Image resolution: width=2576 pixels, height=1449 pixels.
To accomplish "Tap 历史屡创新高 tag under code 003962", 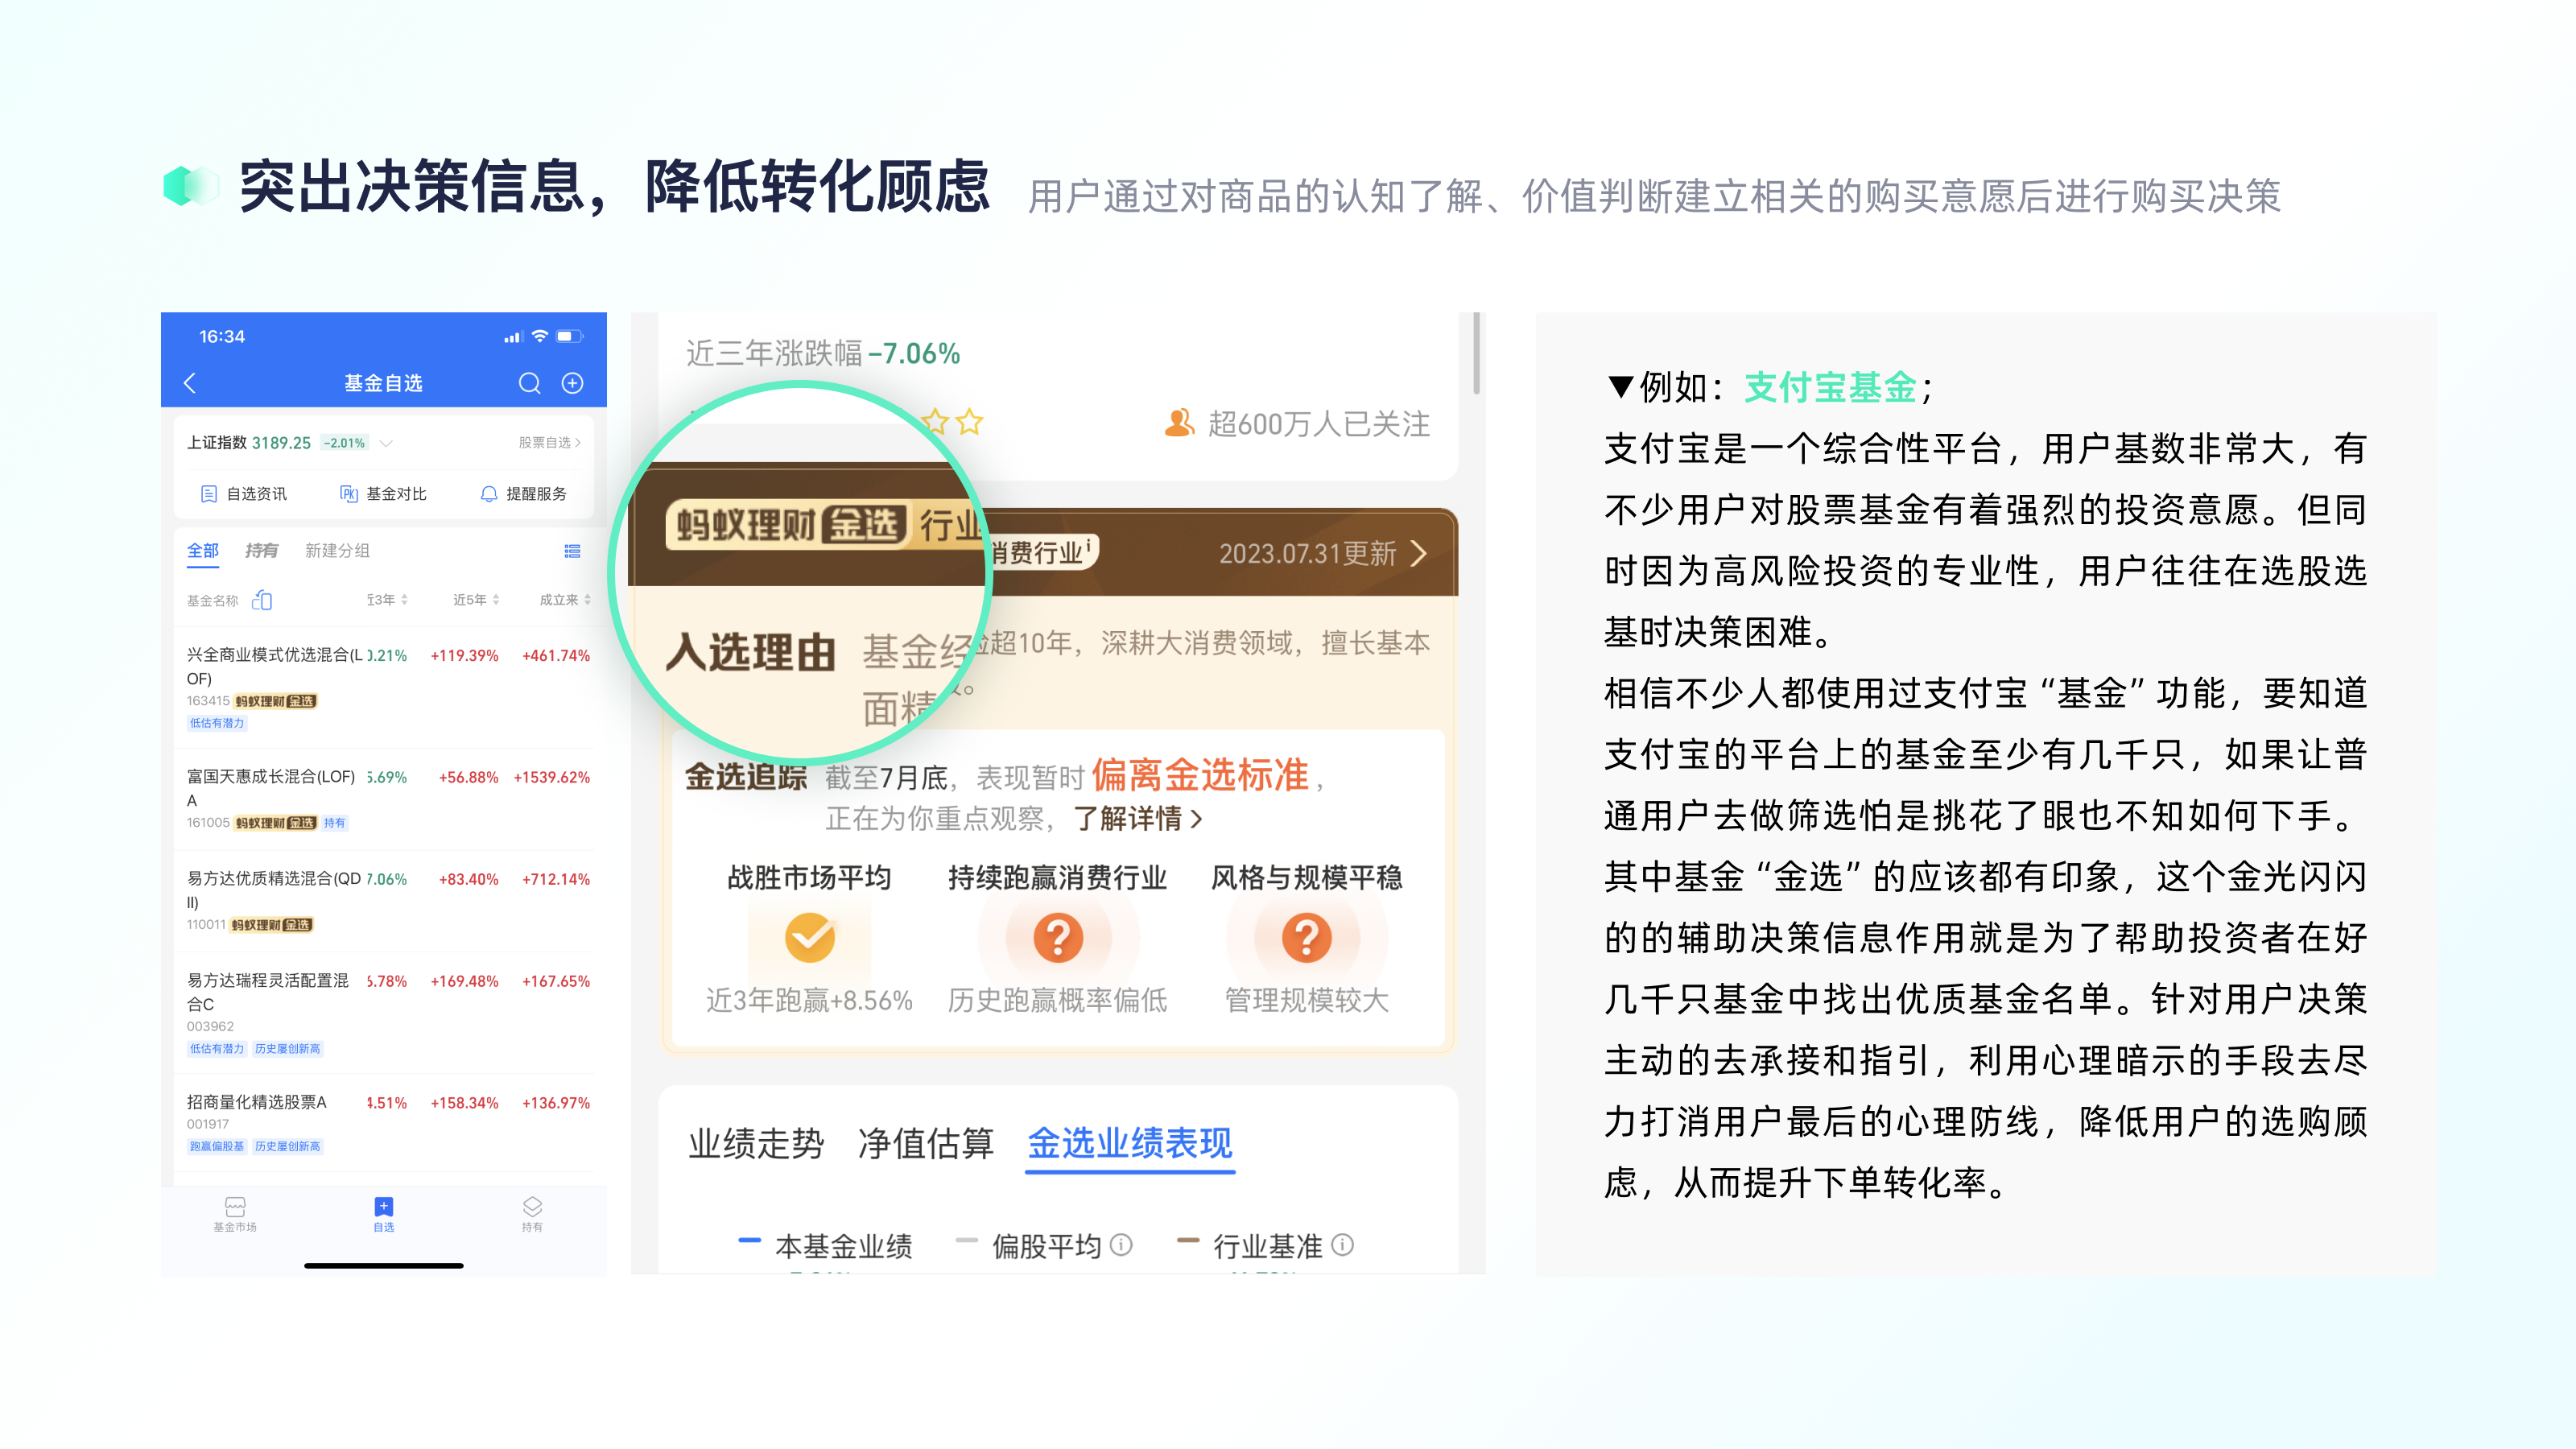I will [288, 1049].
